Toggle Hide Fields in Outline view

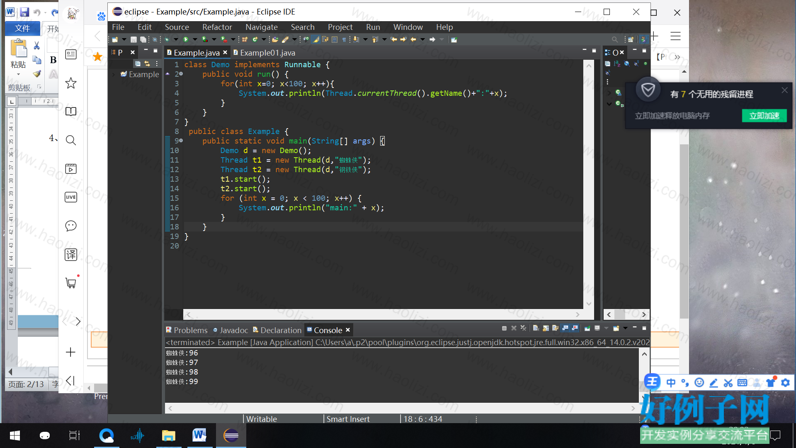tap(627, 63)
